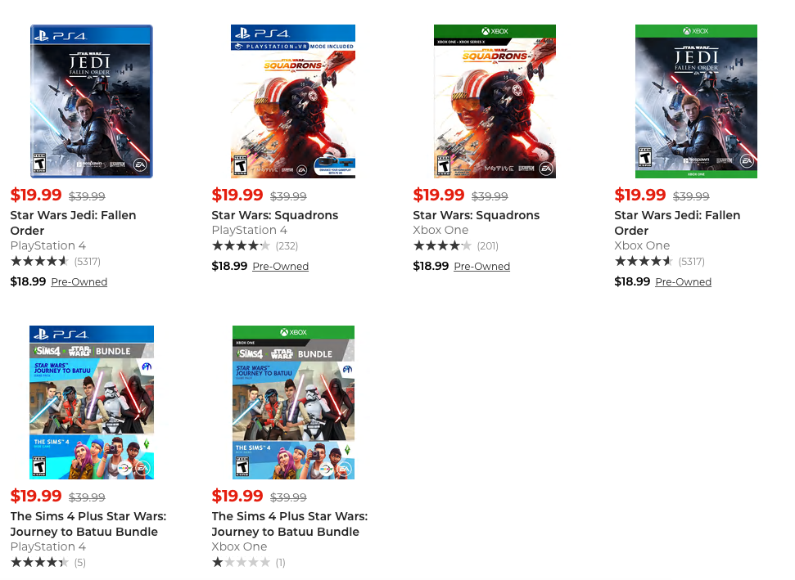Open Xbox Star Wars: Squadrons cover image
Viewport: 795px width, 580px height.
point(495,101)
